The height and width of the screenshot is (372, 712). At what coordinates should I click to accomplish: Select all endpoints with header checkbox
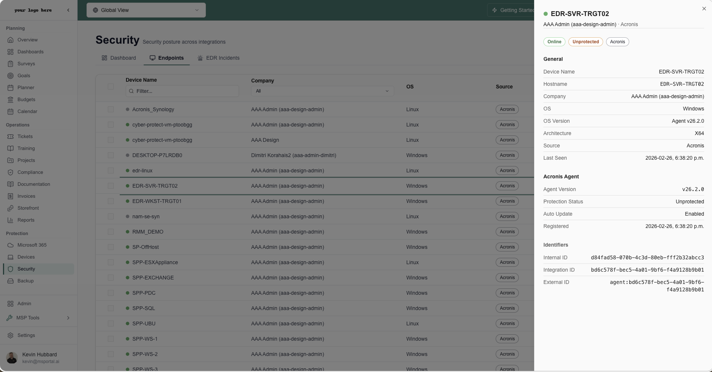pyautogui.click(x=111, y=87)
